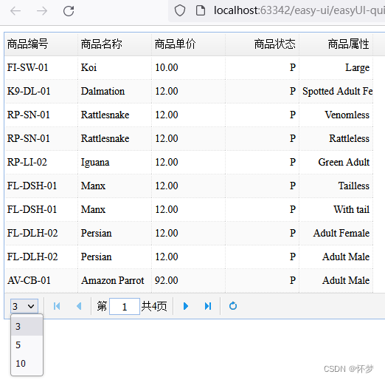
Task: Open the page size dropdown showing 3
Action: click(x=24, y=306)
